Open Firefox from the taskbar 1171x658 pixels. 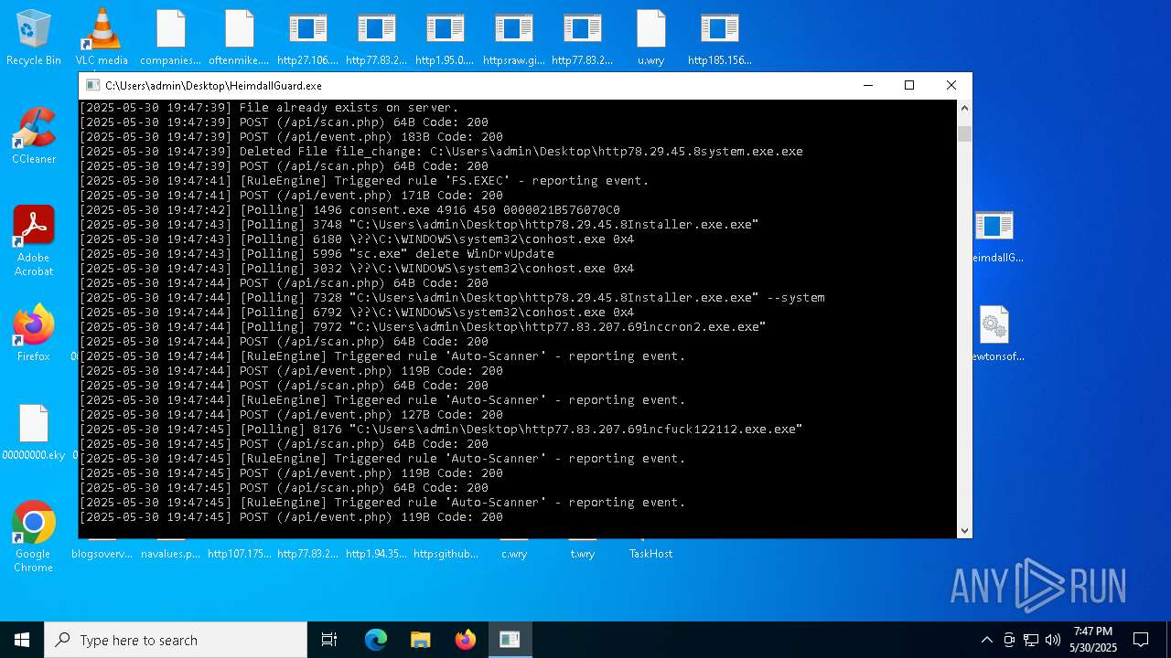[466, 640]
